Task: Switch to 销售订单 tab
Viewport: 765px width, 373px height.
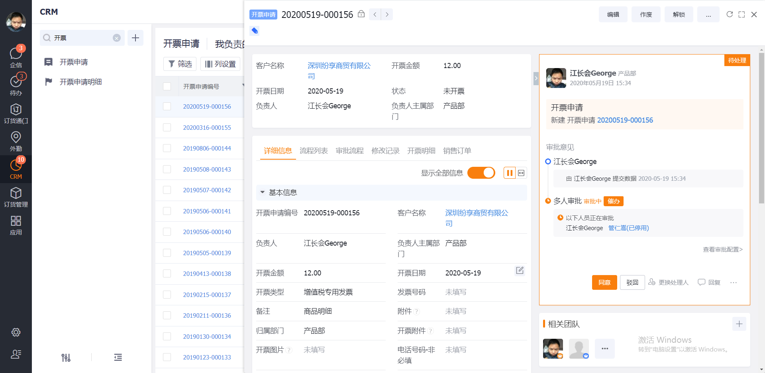Action: click(x=457, y=150)
